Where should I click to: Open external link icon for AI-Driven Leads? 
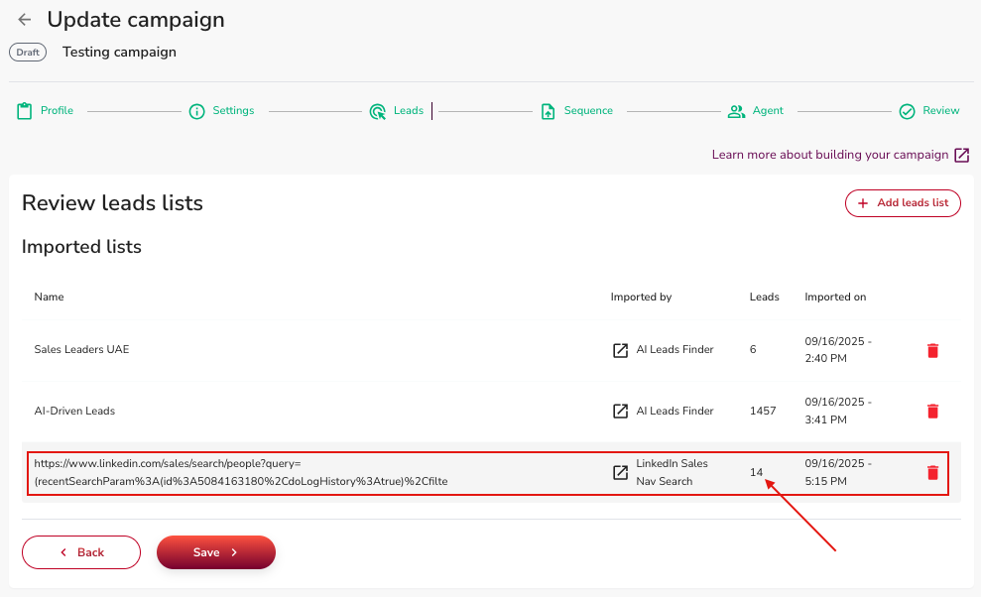[x=620, y=411]
